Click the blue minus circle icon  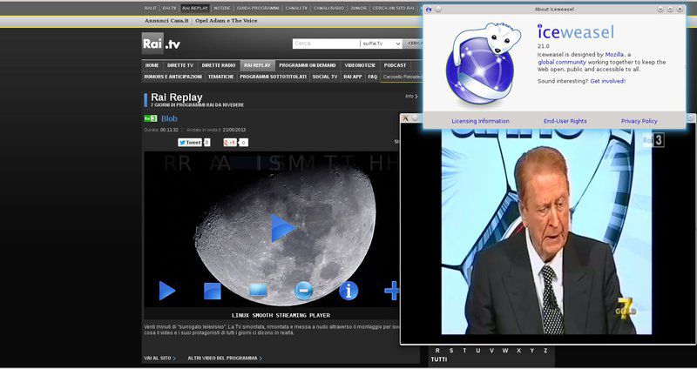click(x=303, y=291)
